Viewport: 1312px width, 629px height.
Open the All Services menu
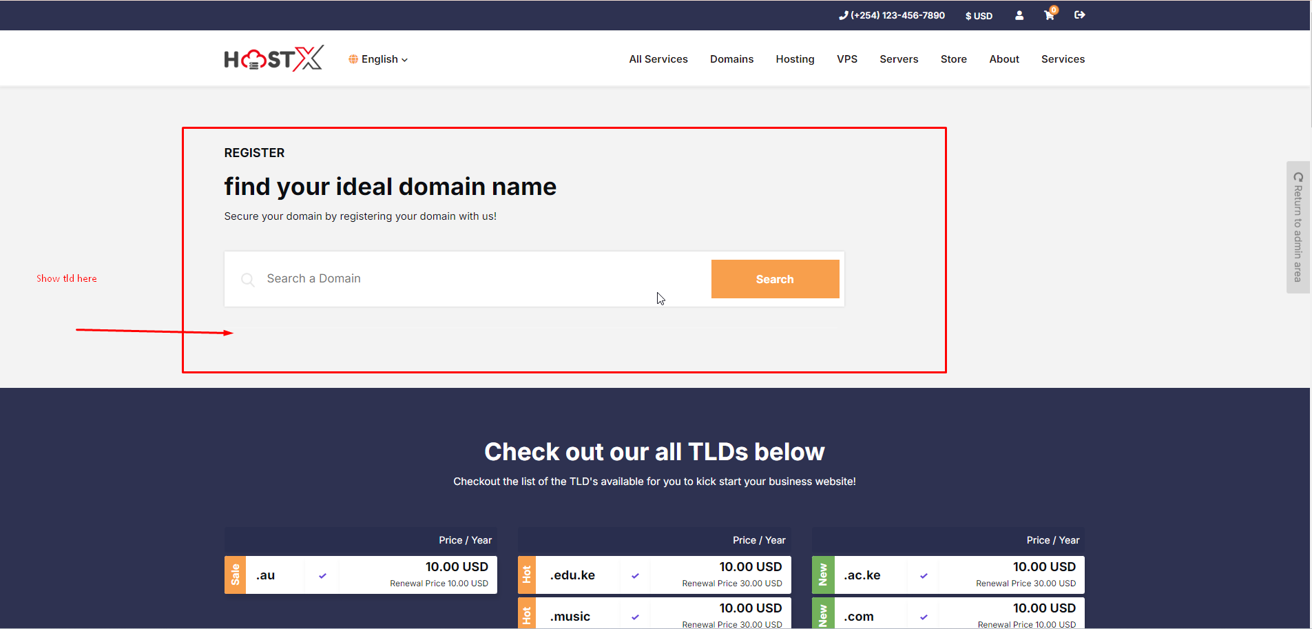(658, 59)
